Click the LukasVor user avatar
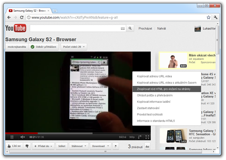This screenshot has width=226, height=160. point(197,29)
